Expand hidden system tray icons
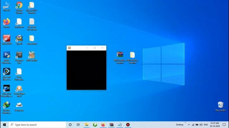 point(189,125)
